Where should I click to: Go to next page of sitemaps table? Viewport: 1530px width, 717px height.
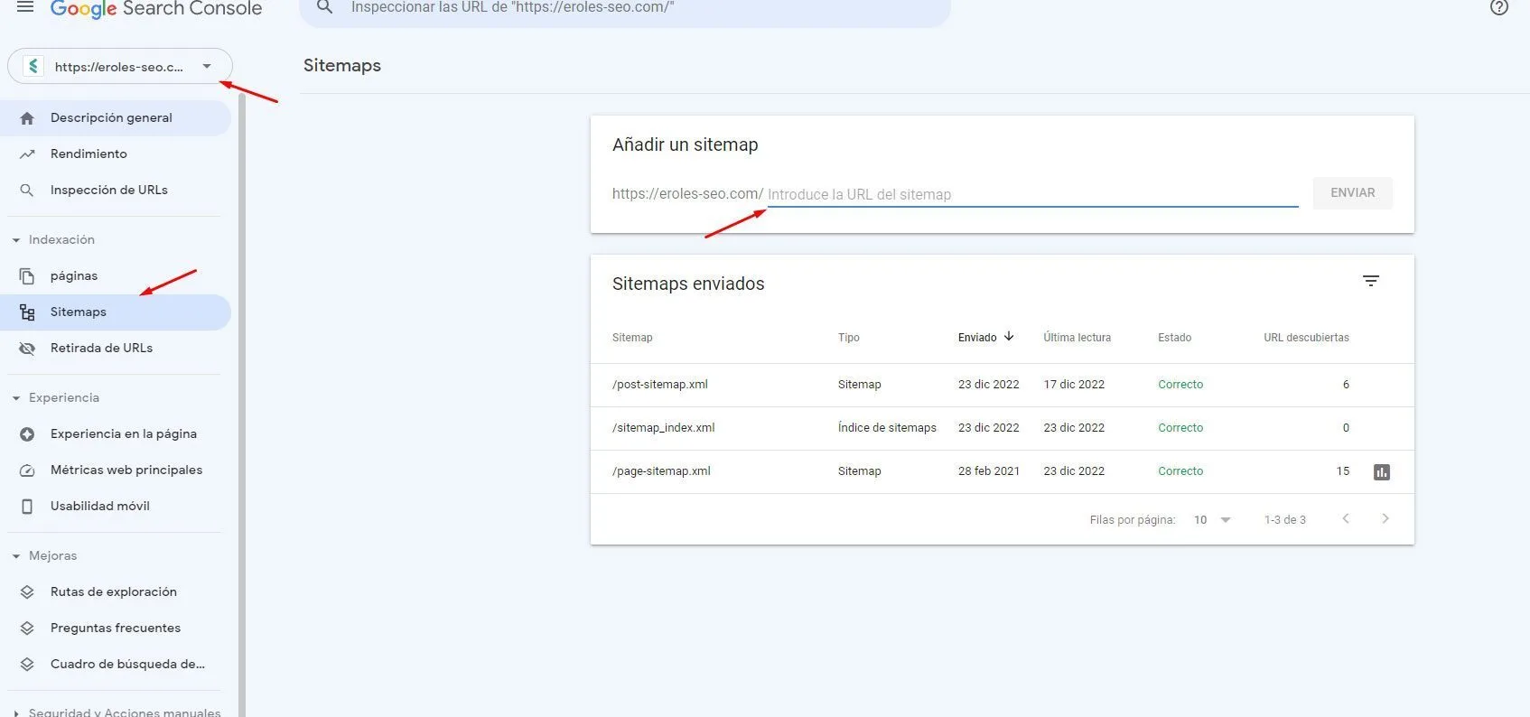pyautogui.click(x=1385, y=518)
